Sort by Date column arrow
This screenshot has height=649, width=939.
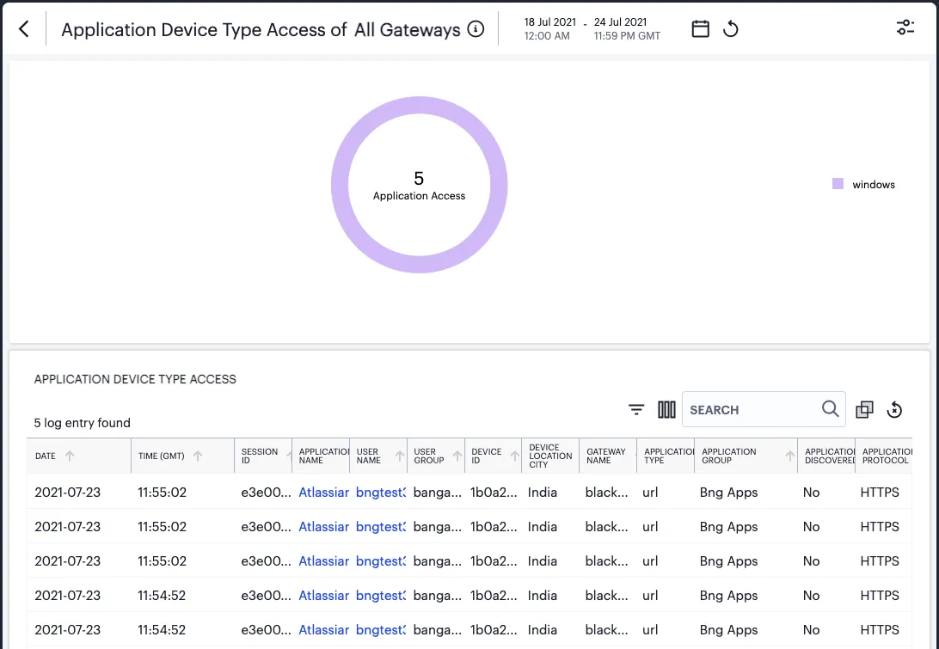coord(70,456)
